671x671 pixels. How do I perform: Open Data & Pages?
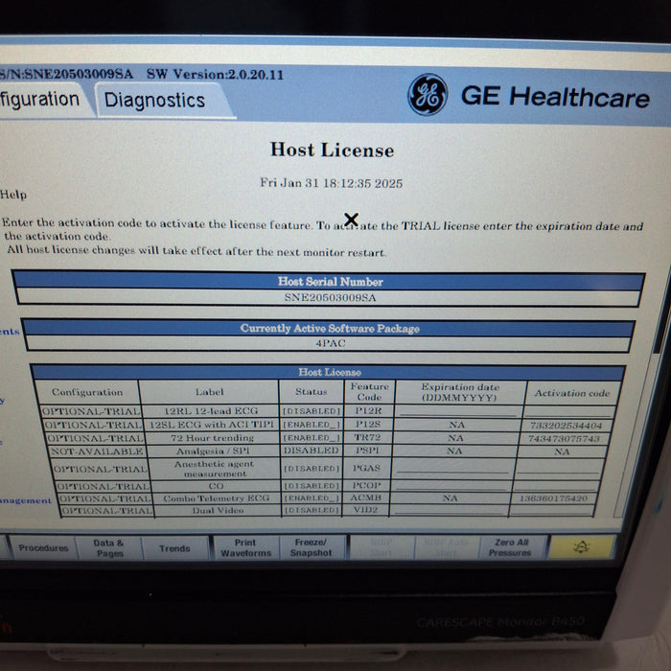point(108,548)
